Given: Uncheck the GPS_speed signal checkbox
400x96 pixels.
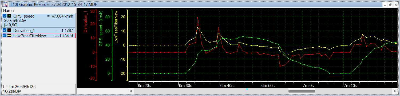Looking at the screenshot, I should 5,16.
